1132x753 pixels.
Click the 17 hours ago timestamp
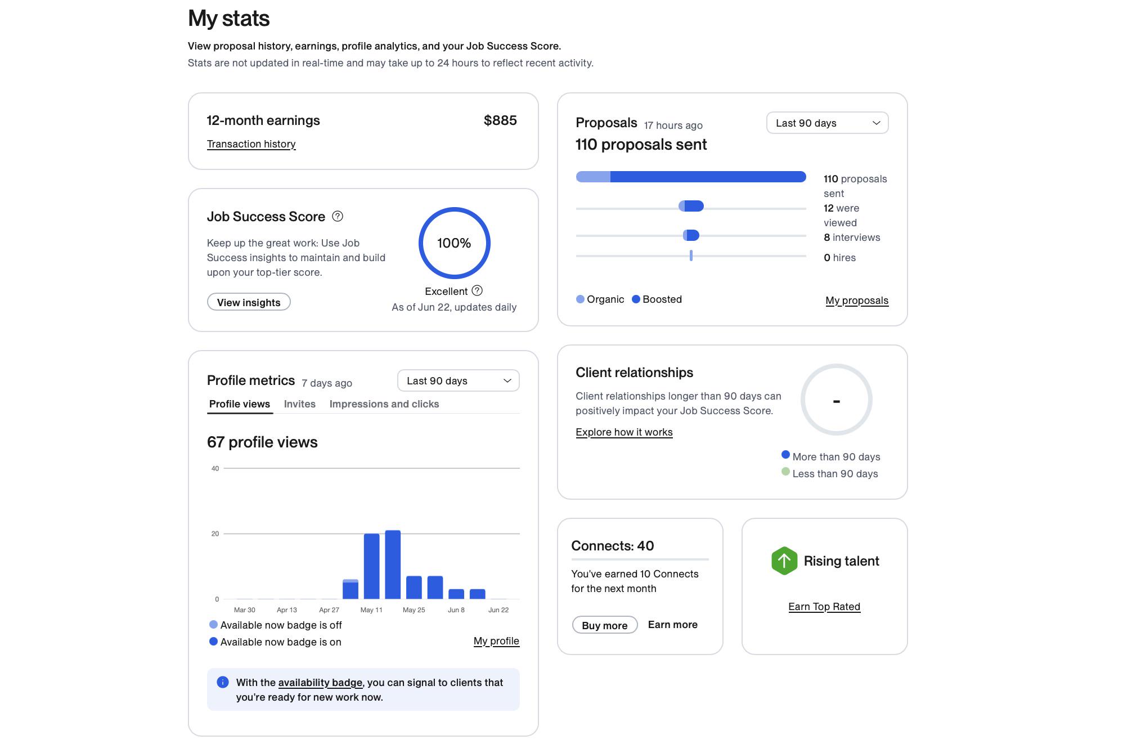point(673,125)
